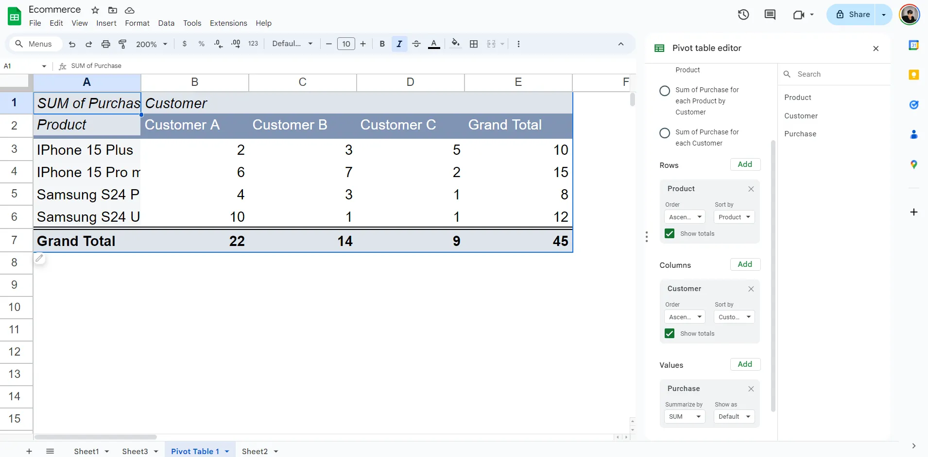Open Google Maps side panel icon

[914, 164]
